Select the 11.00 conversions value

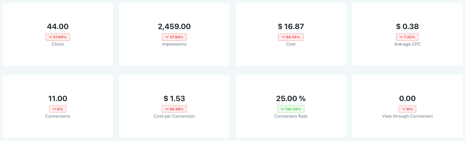tap(58, 99)
